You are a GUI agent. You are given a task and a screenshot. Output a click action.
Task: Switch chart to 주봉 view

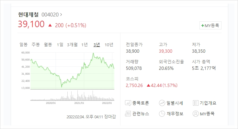[x=36, y=45]
